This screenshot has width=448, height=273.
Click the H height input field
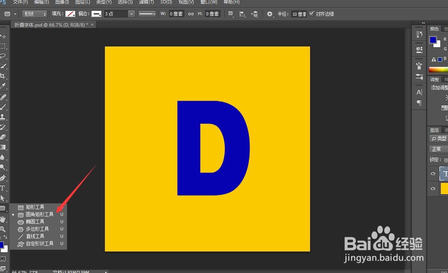click(212, 14)
